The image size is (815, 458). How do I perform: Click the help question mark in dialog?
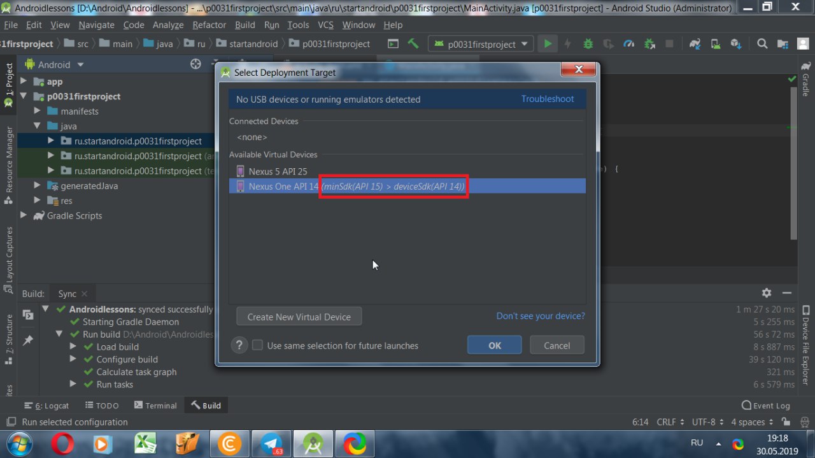click(x=239, y=345)
